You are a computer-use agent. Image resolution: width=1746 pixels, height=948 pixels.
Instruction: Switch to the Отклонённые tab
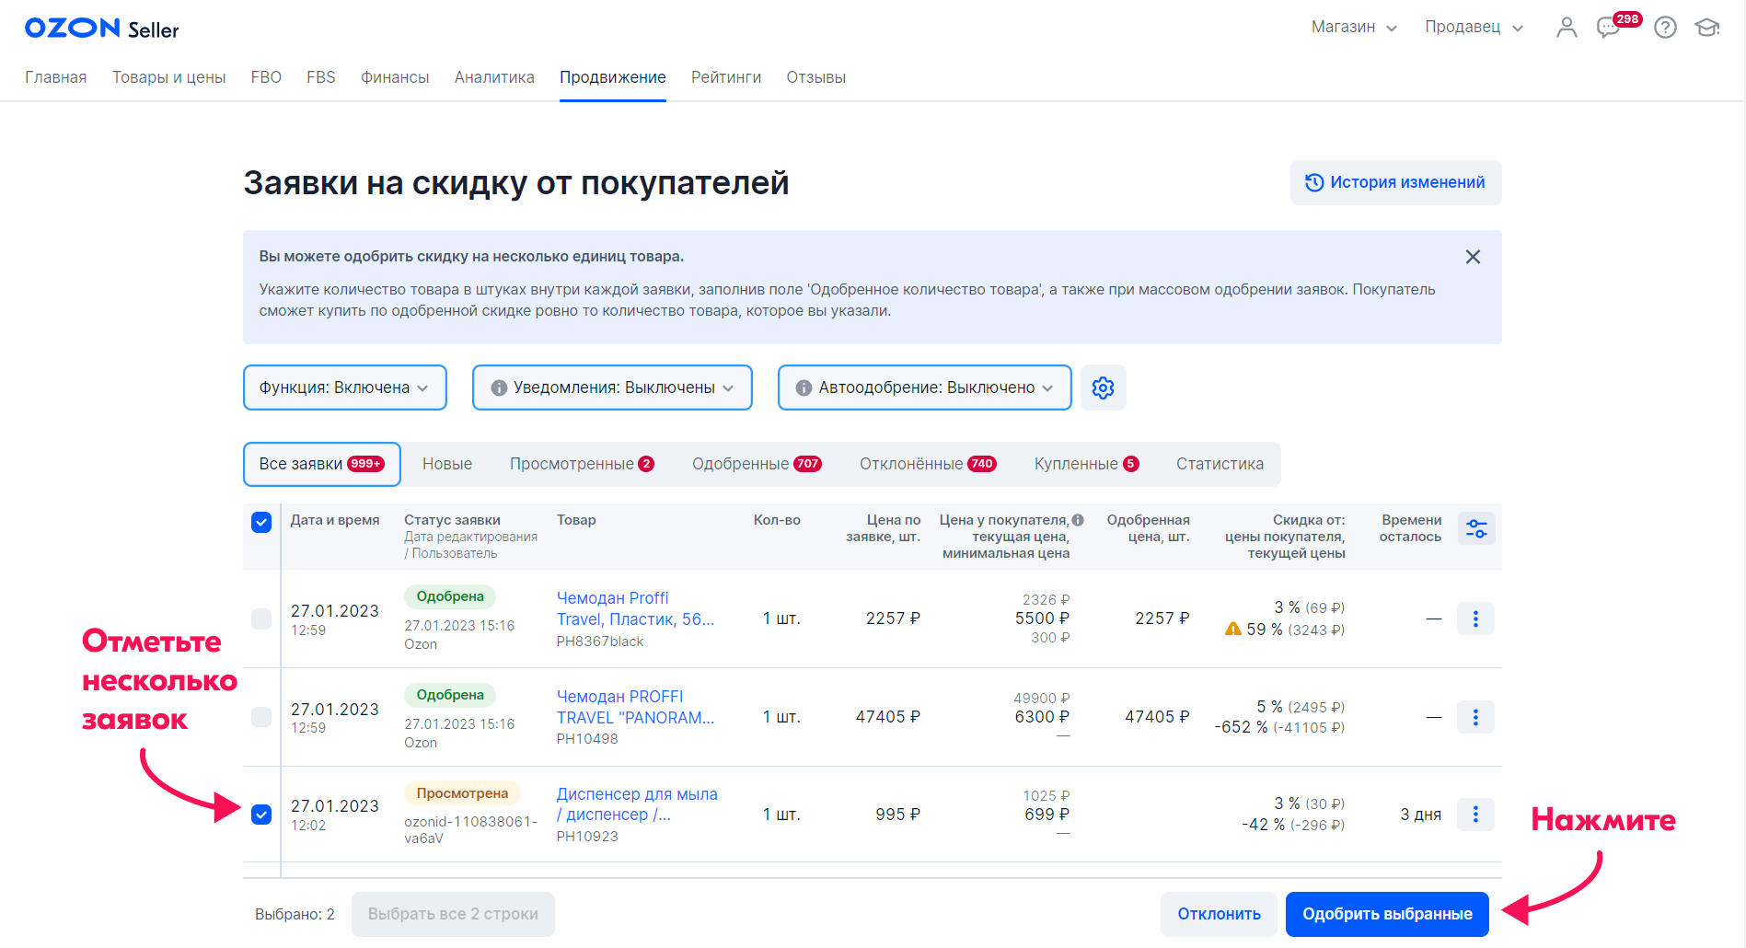tap(927, 464)
